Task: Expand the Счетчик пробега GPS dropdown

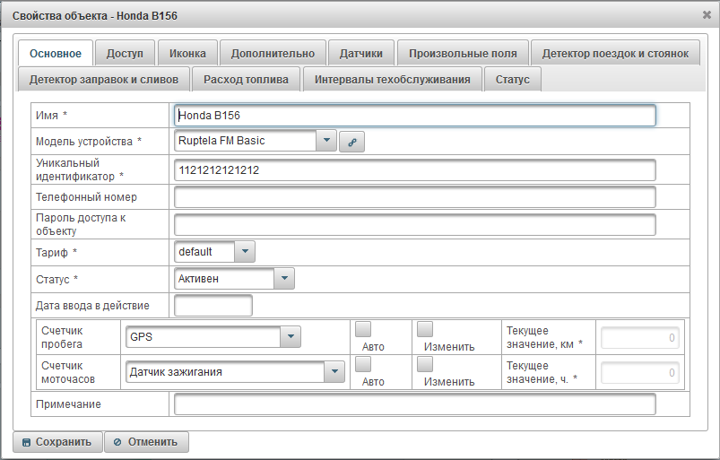Action: pos(291,337)
